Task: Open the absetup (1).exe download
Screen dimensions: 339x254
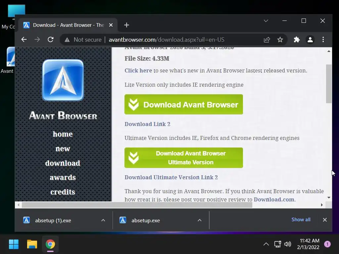Action: click(53, 220)
